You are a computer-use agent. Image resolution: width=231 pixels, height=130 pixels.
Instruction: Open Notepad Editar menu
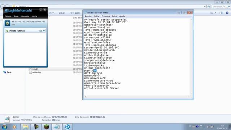pos(97,16)
